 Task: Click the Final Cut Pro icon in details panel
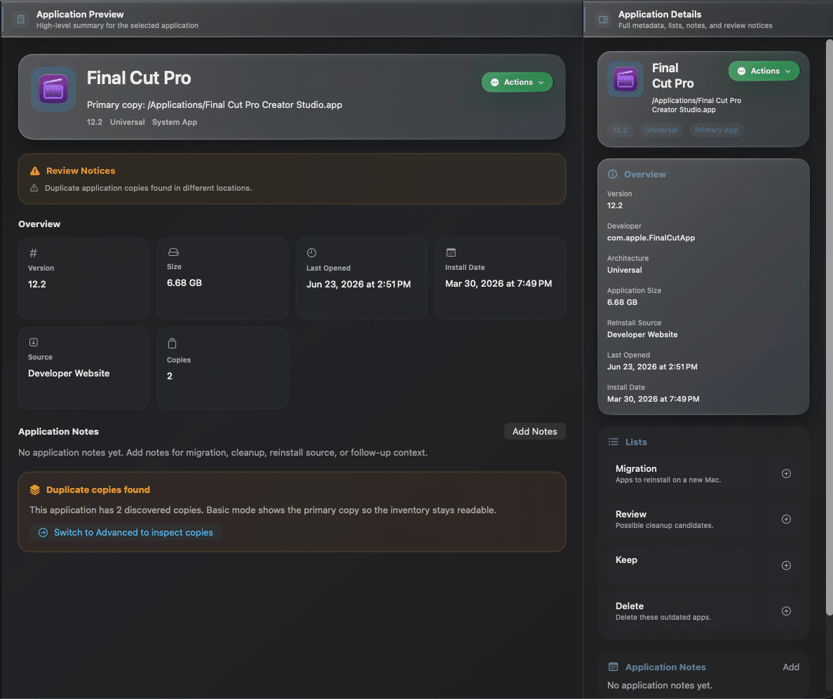coord(625,79)
